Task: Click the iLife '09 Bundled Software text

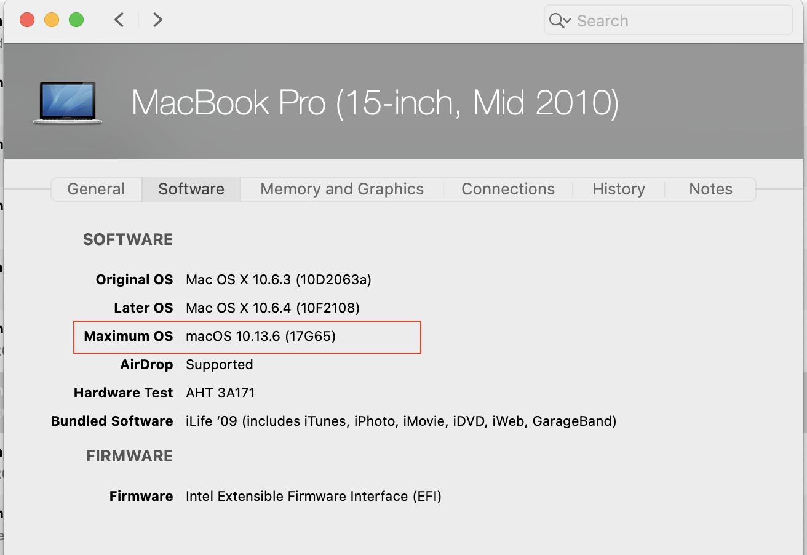Action: coord(401,421)
